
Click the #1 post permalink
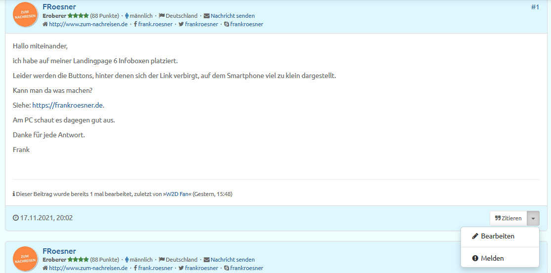pyautogui.click(x=535, y=7)
